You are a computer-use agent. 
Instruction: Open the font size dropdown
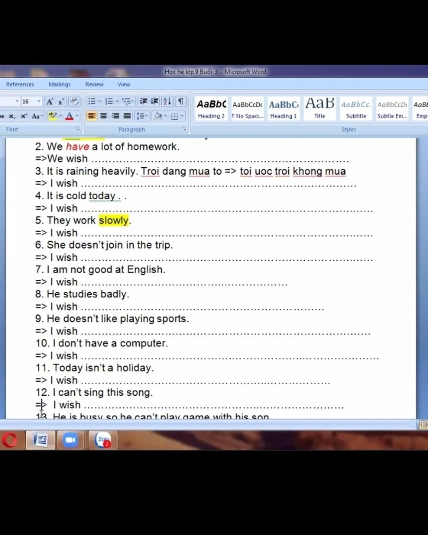[39, 102]
